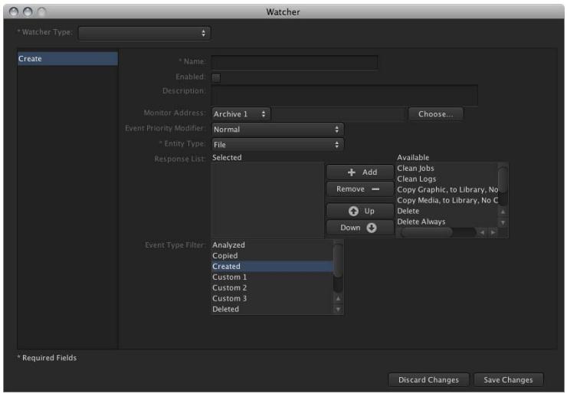Click the Description text field

345,95
